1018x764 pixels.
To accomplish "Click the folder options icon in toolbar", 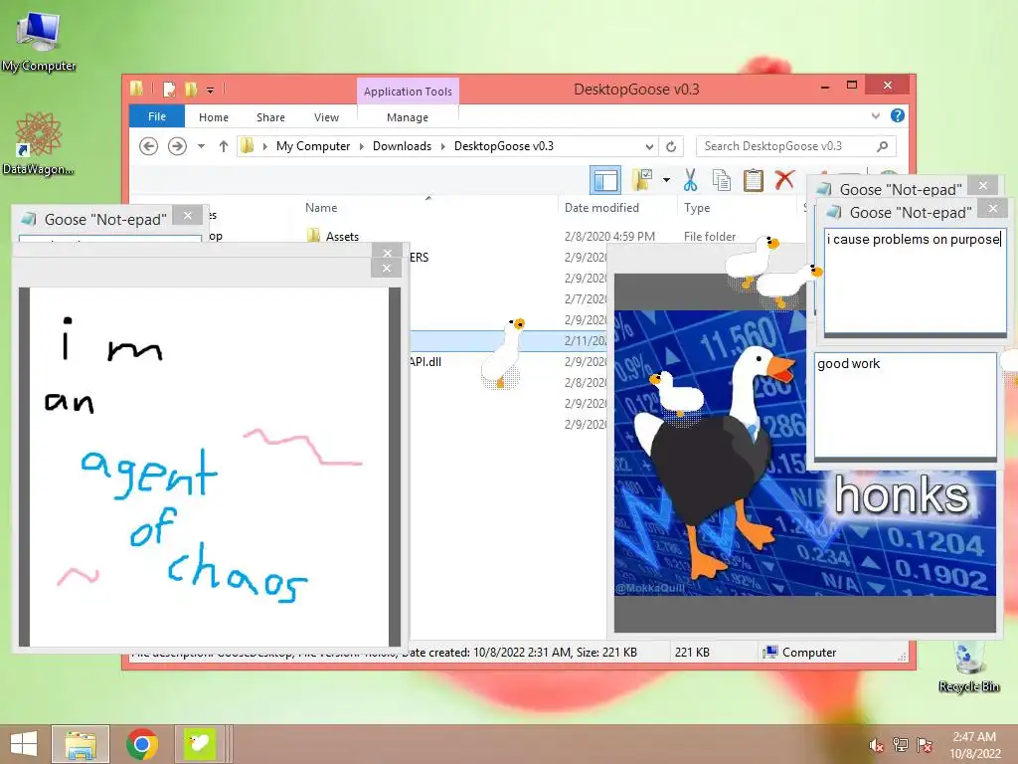I will [x=643, y=180].
